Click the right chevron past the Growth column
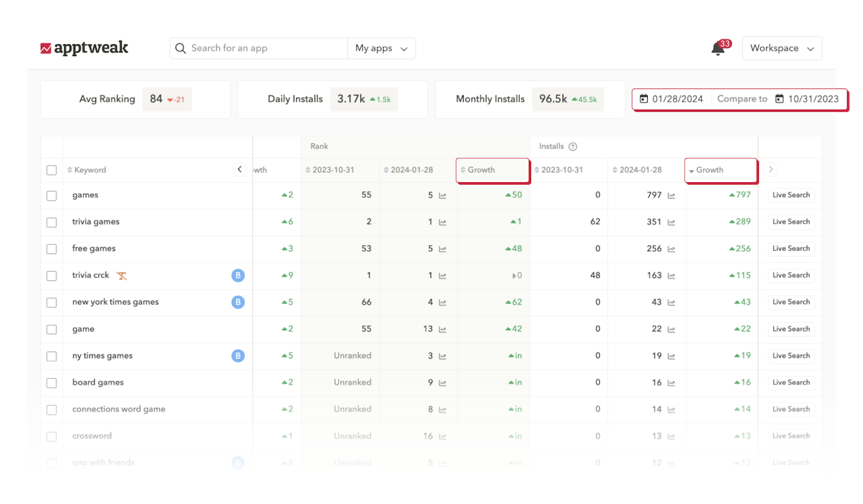863x504 pixels. click(771, 170)
